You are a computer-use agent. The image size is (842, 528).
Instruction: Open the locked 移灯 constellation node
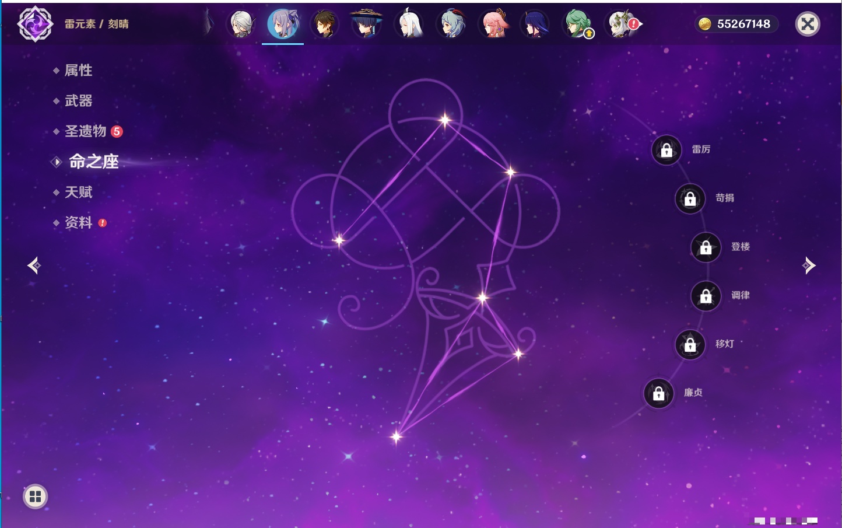click(x=690, y=344)
